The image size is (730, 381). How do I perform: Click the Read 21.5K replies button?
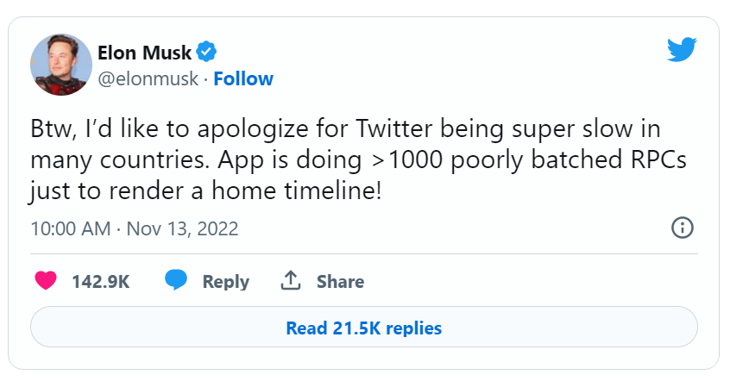(364, 328)
